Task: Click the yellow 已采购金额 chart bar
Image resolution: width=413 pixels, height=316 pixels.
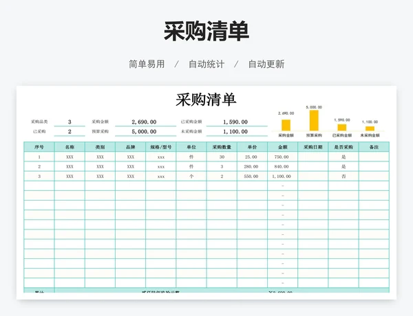Action: [342, 128]
